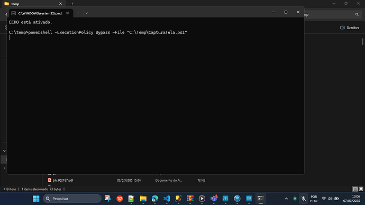Click the File Explorer vertical scrollbar
The image size is (365, 205).
click(x=363, y=42)
